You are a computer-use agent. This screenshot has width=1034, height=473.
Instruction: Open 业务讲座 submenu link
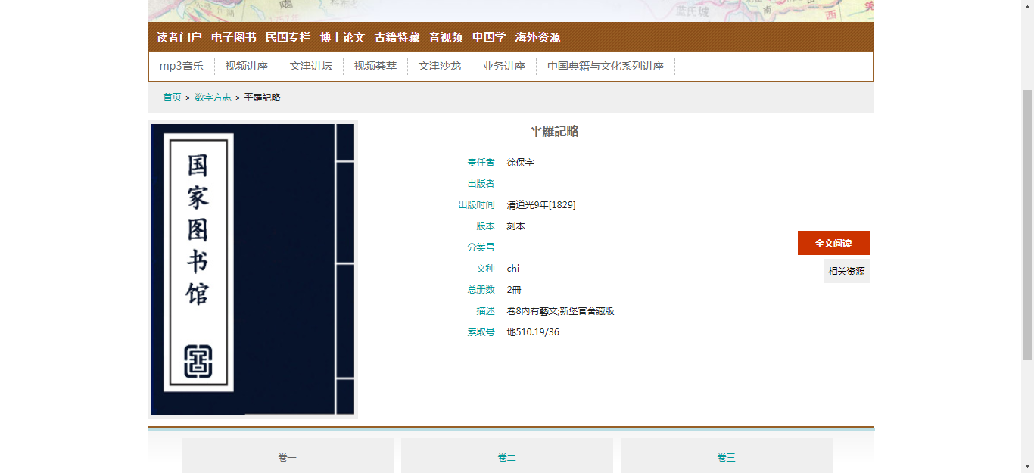click(504, 66)
